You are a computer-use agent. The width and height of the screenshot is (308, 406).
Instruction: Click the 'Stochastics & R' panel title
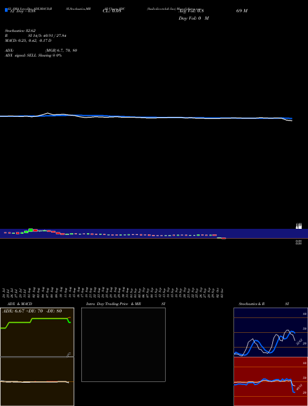pyautogui.click(x=251, y=304)
